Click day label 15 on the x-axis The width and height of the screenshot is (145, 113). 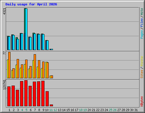tap(68, 110)
